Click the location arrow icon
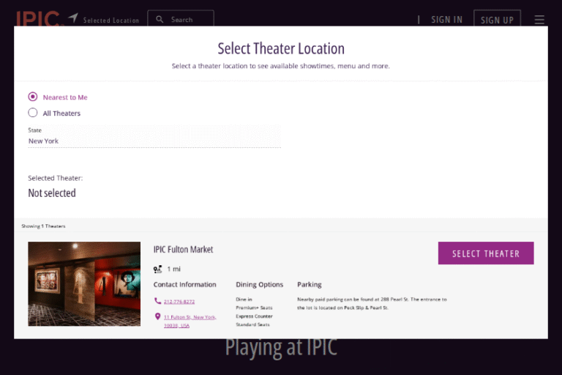 73,18
